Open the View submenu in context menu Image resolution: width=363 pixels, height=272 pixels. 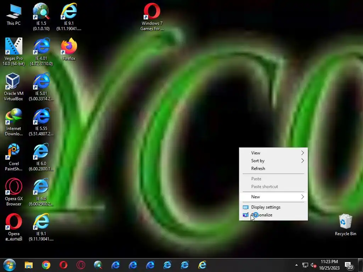273,153
